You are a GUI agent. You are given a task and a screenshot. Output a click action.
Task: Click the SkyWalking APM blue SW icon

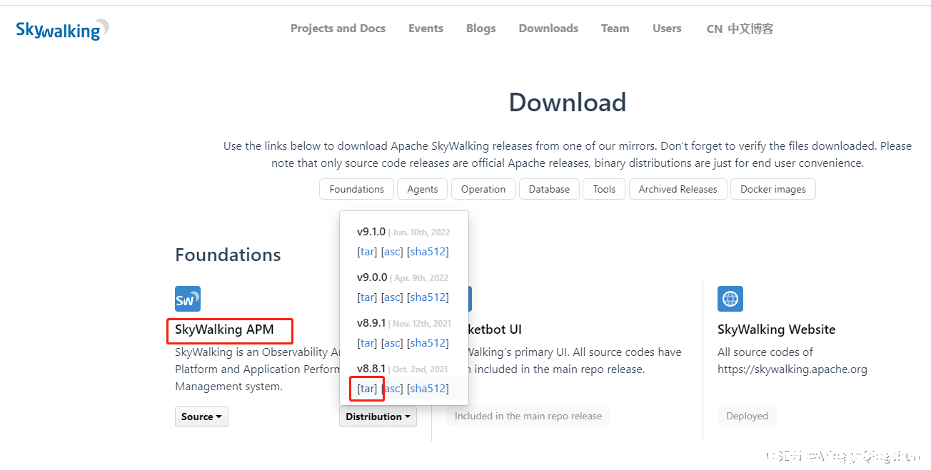click(188, 299)
